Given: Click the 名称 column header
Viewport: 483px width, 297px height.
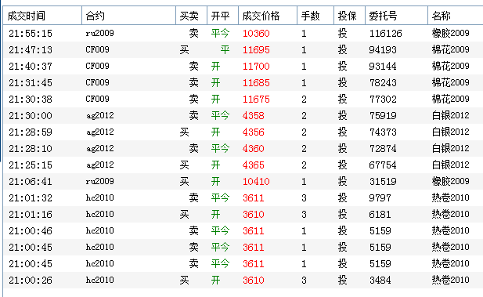Looking at the screenshot, I should 456,16.
